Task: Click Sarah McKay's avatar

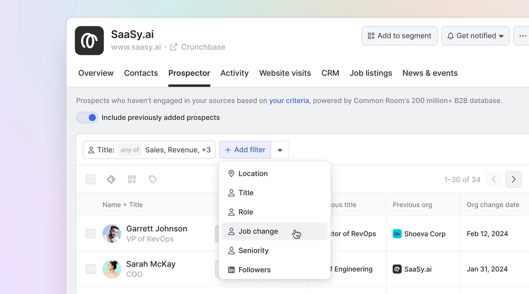Action: point(112,269)
